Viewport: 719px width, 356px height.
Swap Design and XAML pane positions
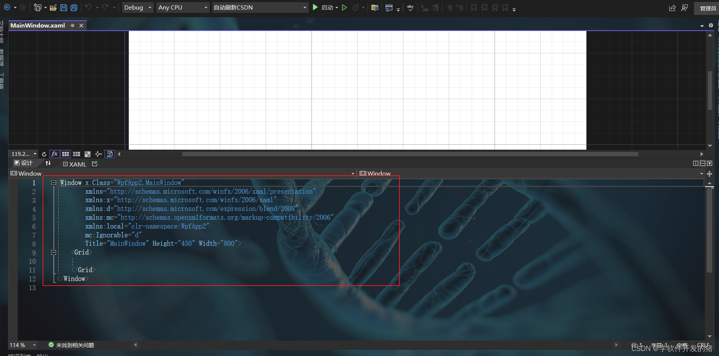point(48,163)
